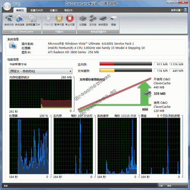Image resolution: width=190 pixels, height=190 pixels.
Task: Open the 系统信息 system information icon
Action: (x=20, y=20)
